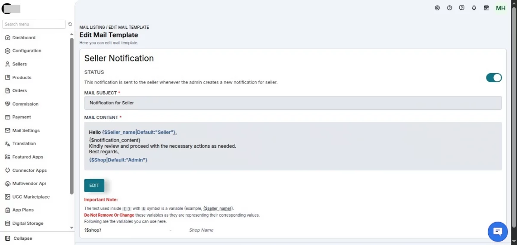Click the refresh icon beside menu search
This screenshot has width=517, height=245.
coord(70,25)
